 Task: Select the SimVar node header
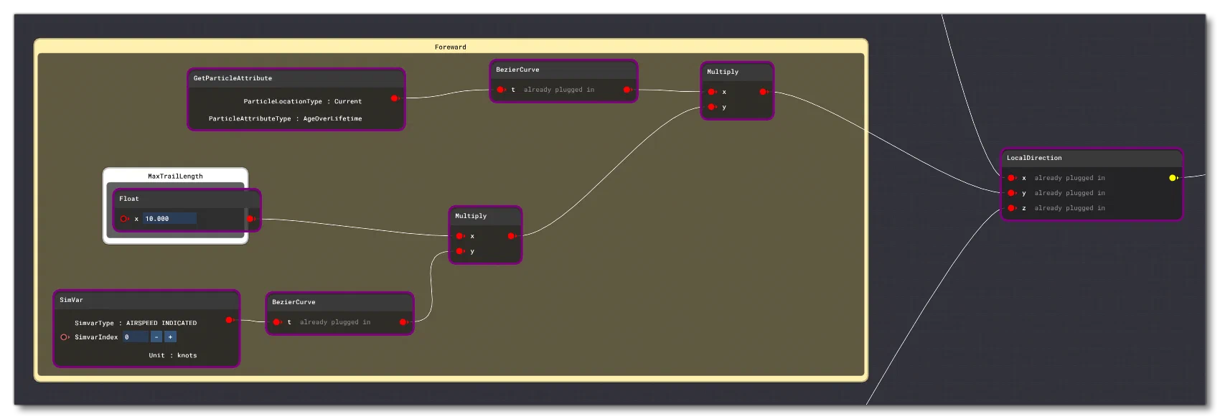point(146,300)
